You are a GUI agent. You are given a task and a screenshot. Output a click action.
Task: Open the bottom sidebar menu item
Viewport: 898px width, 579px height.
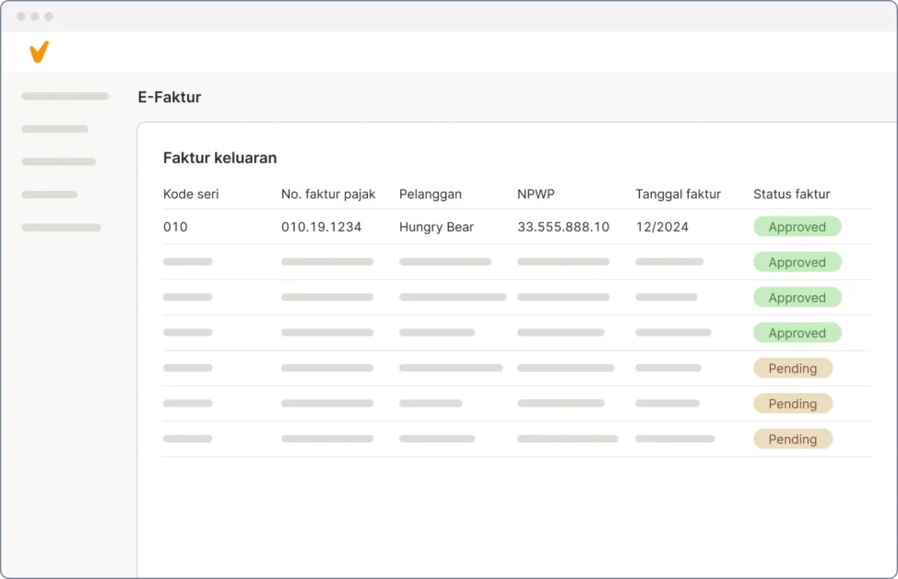[61, 228]
